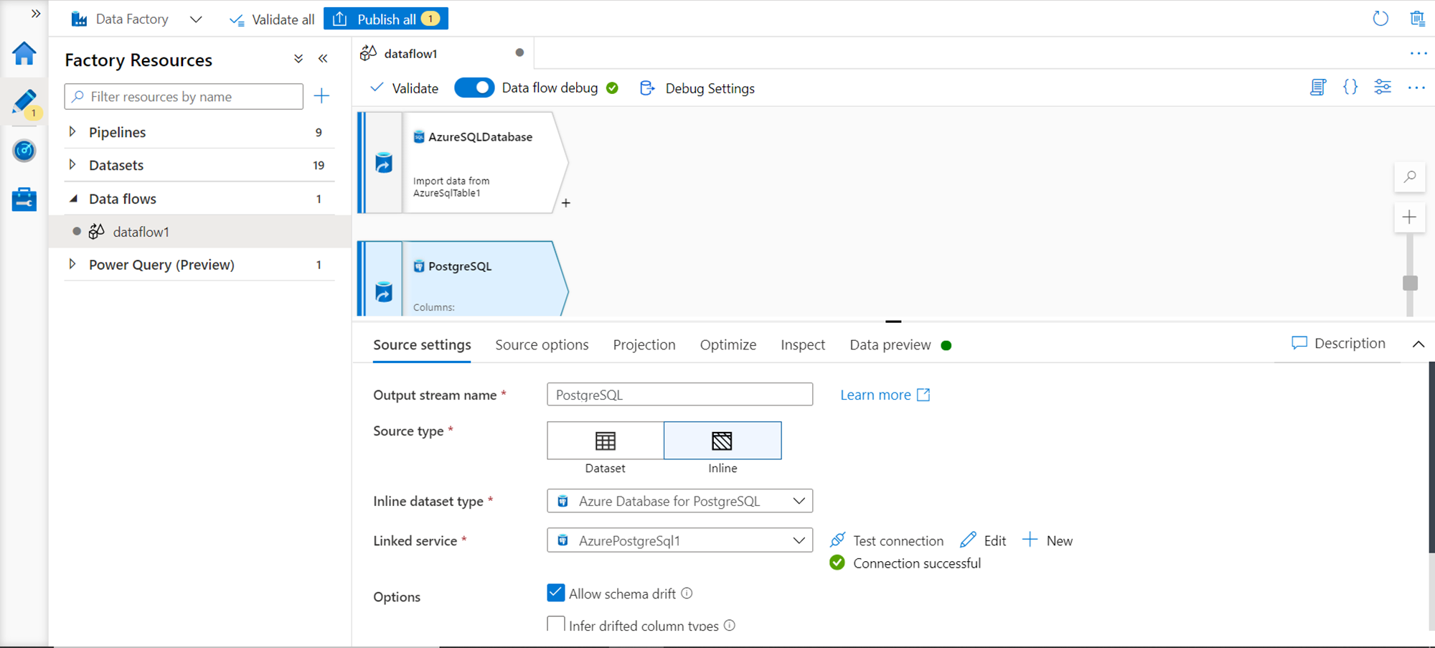The height and width of the screenshot is (648, 1435).
Task: Click the Publish all button
Action: coord(386,19)
